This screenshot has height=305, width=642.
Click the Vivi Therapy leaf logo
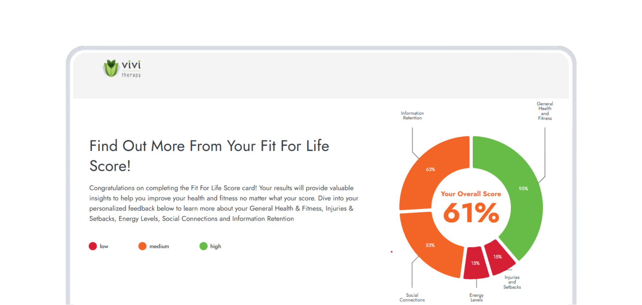111,68
